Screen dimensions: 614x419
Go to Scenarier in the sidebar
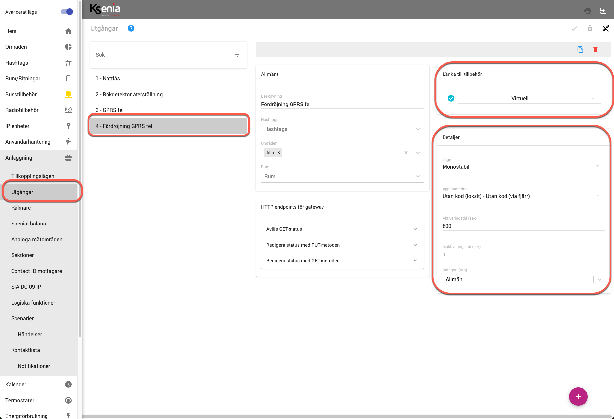tap(22, 318)
